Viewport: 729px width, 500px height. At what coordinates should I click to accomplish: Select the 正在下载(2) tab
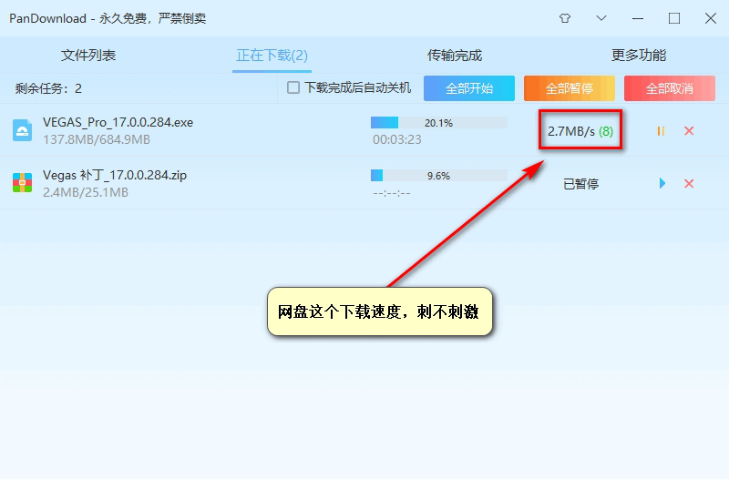[x=272, y=56]
